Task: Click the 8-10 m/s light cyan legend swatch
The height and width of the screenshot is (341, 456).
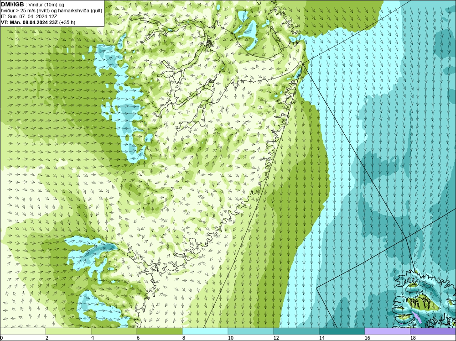Action: [x=205, y=331]
